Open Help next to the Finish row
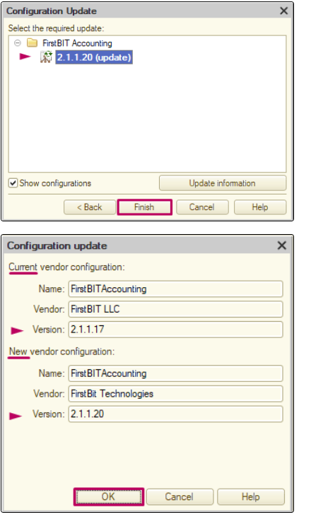The width and height of the screenshot is (311, 517). [x=260, y=207]
